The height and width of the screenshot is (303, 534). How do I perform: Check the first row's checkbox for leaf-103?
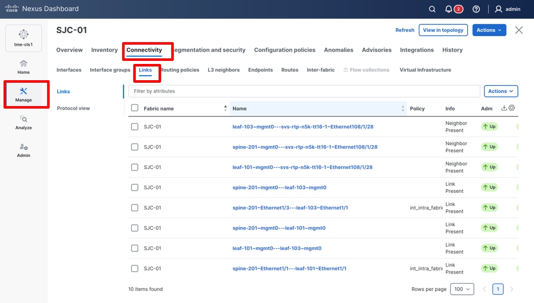[x=134, y=126]
